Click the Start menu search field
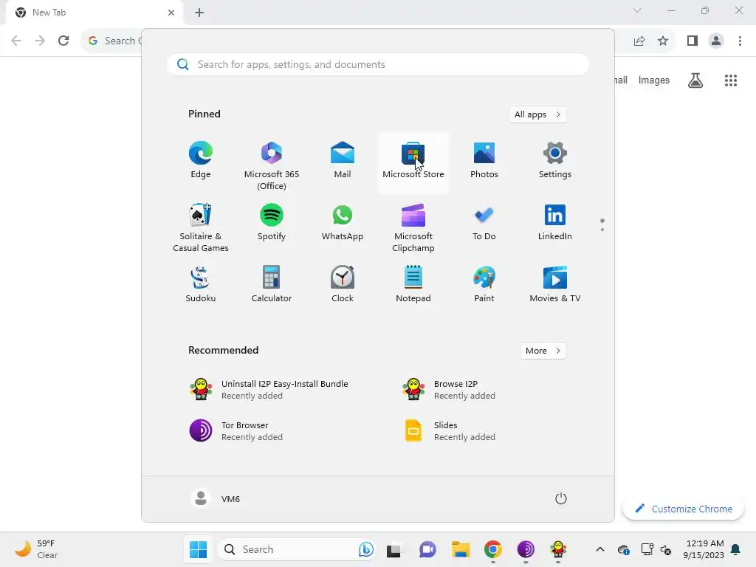Viewport: 756px width, 567px height. (x=378, y=65)
